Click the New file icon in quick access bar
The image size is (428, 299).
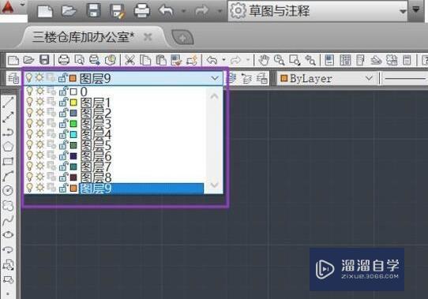pyautogui.click(x=44, y=11)
